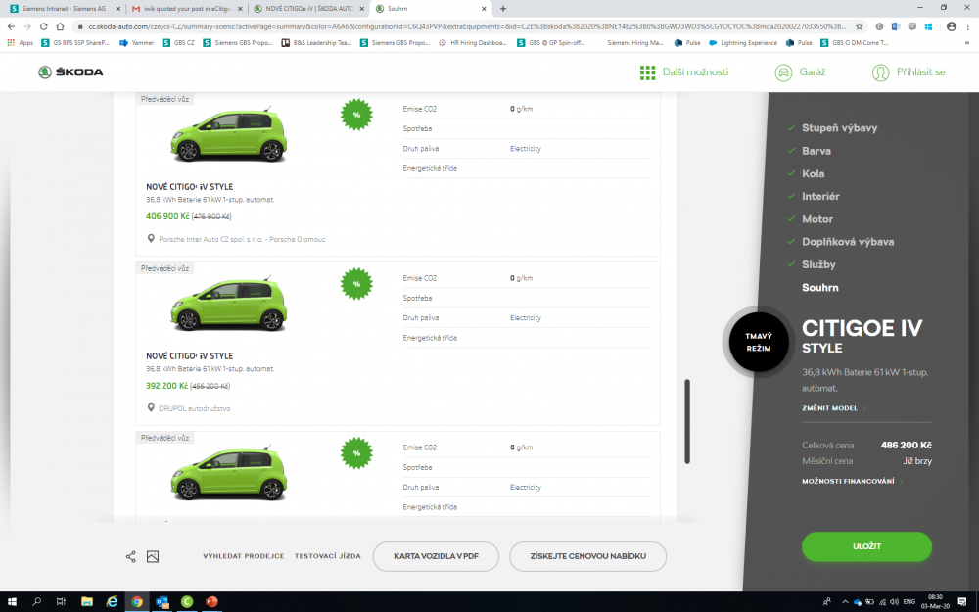Click car image priced 406 900 Kč

click(228, 134)
